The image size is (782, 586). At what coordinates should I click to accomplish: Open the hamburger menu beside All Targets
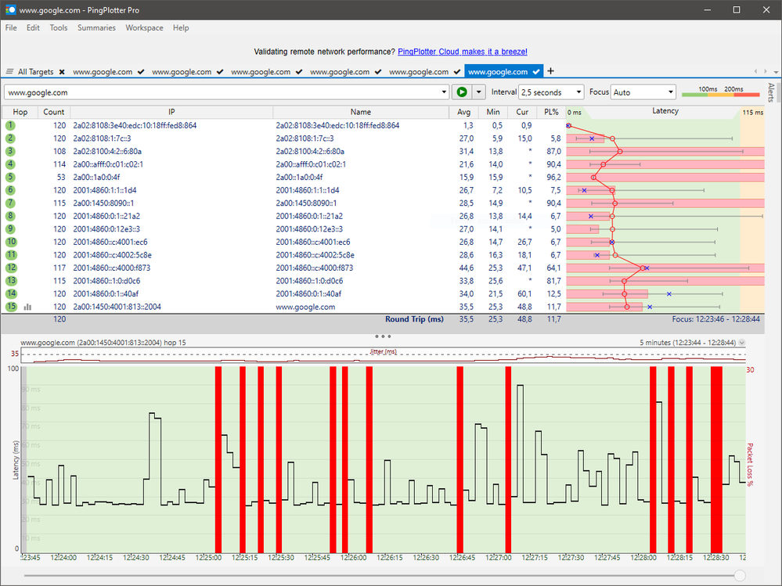click(10, 71)
